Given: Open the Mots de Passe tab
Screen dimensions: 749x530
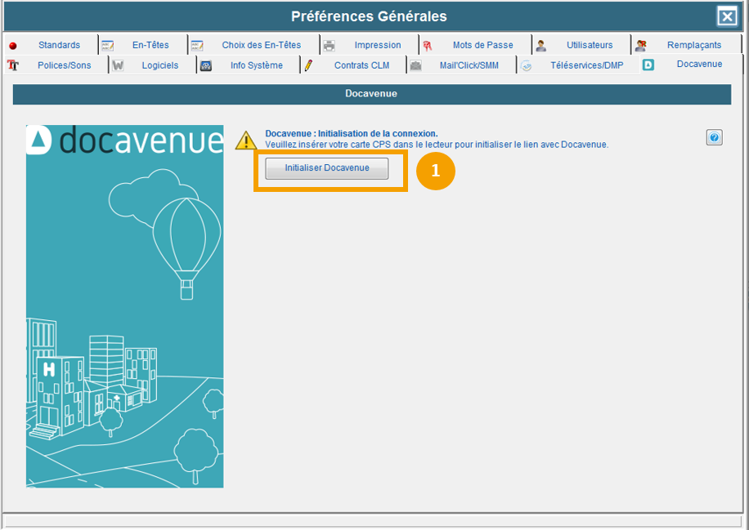Looking at the screenshot, I should 482,45.
